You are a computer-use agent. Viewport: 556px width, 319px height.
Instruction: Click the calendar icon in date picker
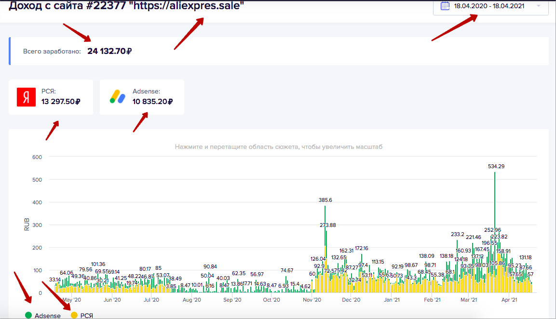tap(445, 6)
